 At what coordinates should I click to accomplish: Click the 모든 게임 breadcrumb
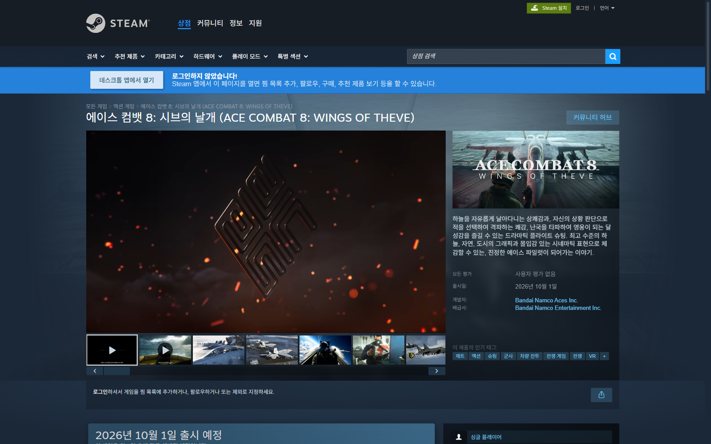[x=96, y=107]
